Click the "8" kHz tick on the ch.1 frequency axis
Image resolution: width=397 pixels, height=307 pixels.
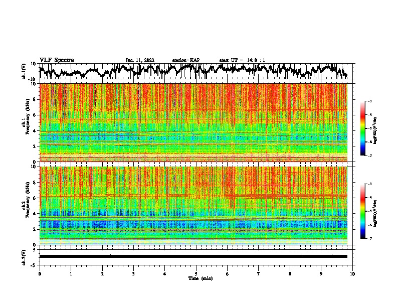35,99
